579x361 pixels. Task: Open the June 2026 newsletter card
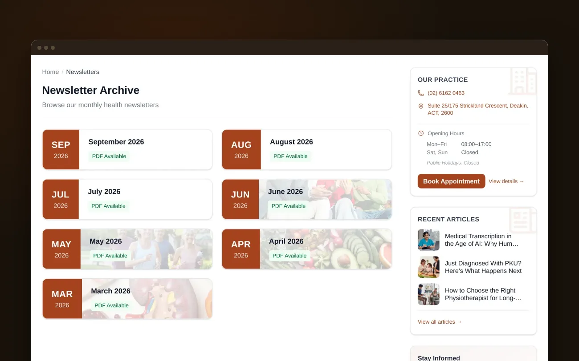[x=307, y=199]
